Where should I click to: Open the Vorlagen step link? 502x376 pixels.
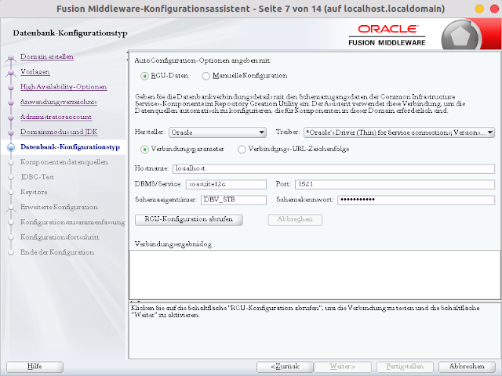click(x=35, y=71)
